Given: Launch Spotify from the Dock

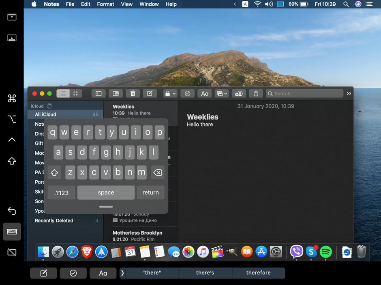Looking at the screenshot, I should 325,252.
